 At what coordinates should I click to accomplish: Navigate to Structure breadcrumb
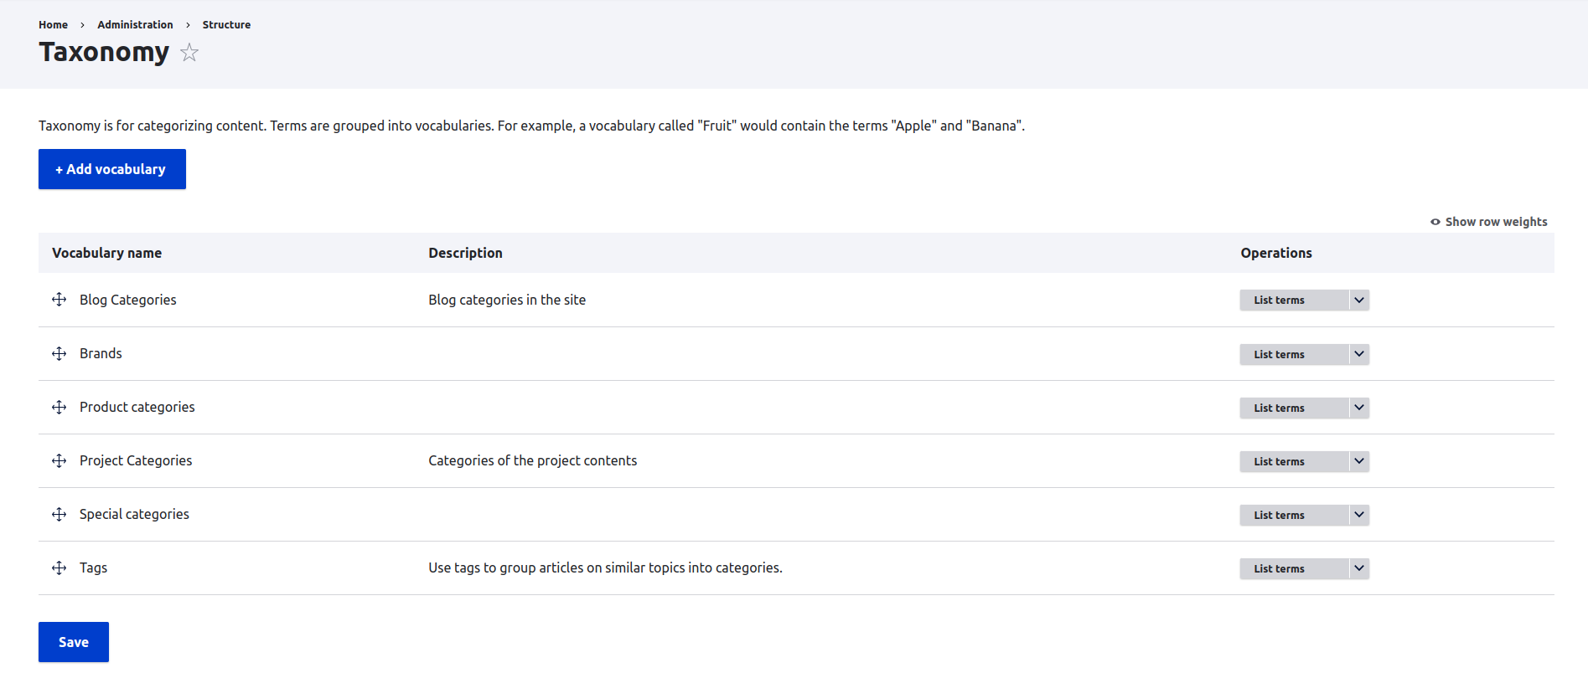(x=226, y=25)
